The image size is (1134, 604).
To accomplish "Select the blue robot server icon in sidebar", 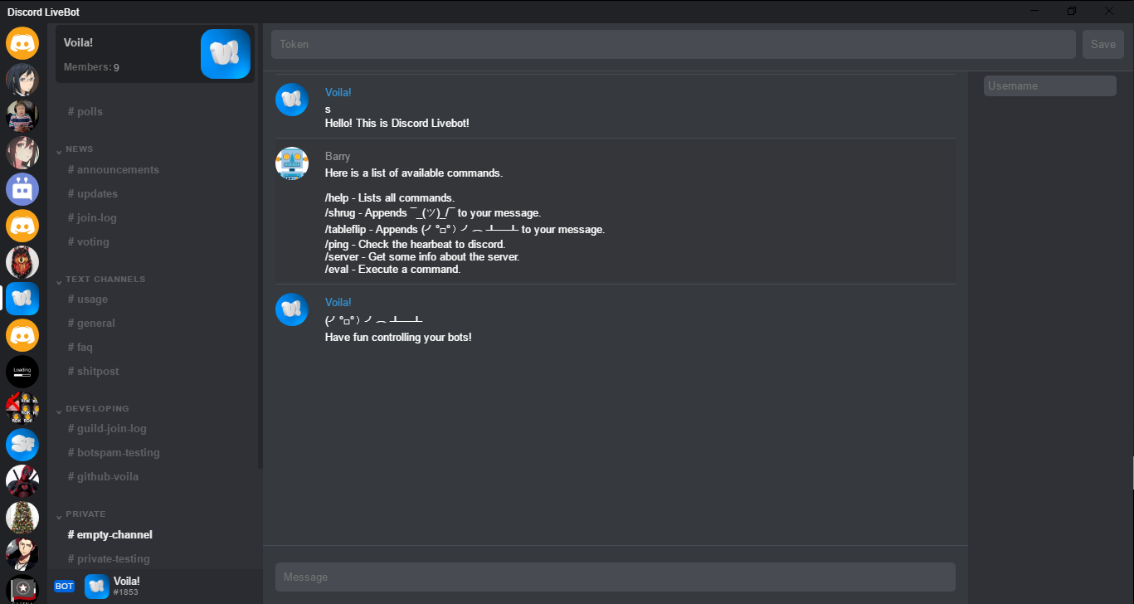I will (x=22, y=188).
